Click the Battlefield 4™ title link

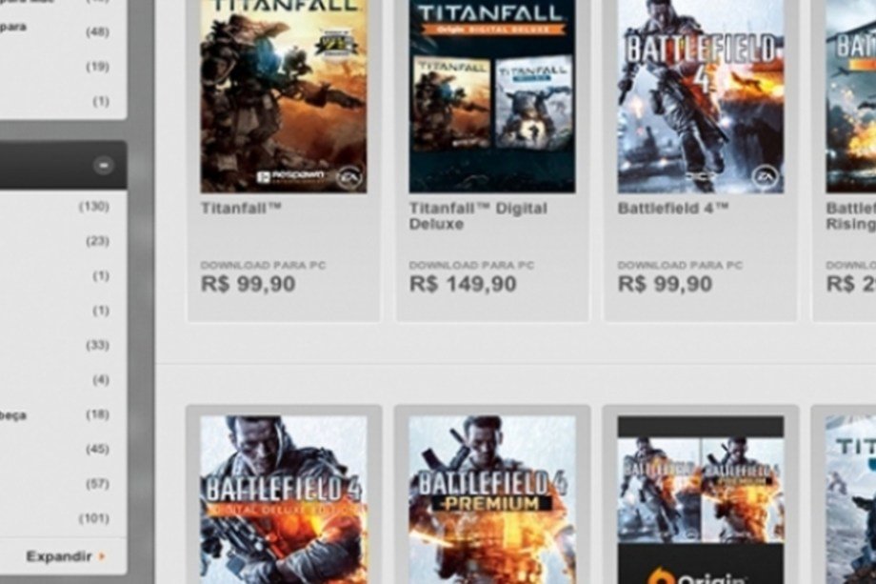673,208
